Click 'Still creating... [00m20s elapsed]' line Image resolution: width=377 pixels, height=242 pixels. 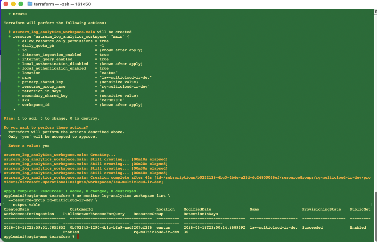pyautogui.click(x=86, y=164)
